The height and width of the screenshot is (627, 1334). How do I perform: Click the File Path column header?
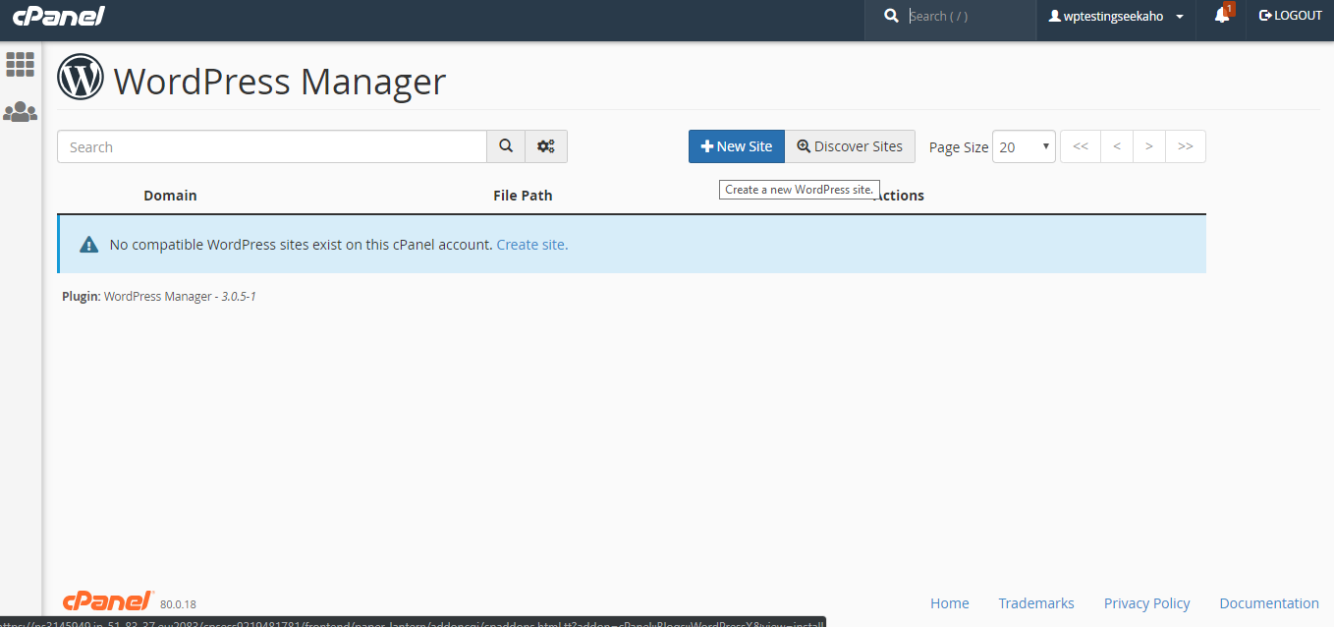pyautogui.click(x=523, y=196)
